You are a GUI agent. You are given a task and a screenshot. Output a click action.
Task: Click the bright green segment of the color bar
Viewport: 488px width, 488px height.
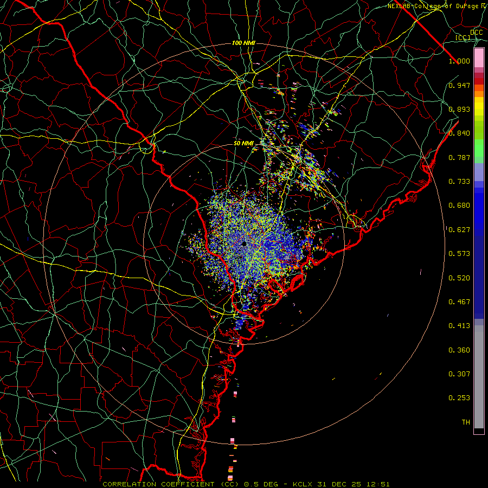coord(479,148)
